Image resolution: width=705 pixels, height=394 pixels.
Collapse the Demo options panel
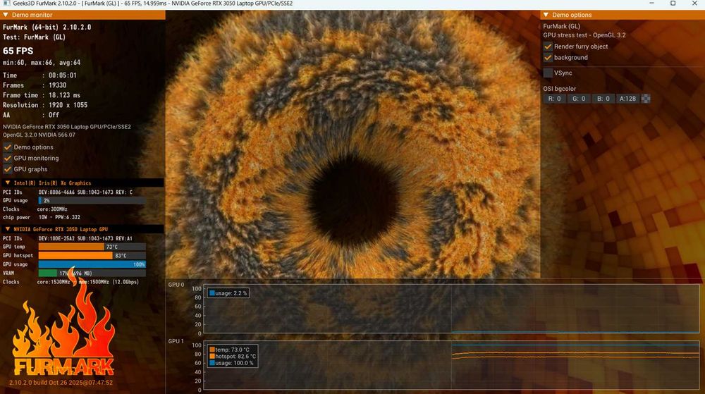click(x=546, y=15)
